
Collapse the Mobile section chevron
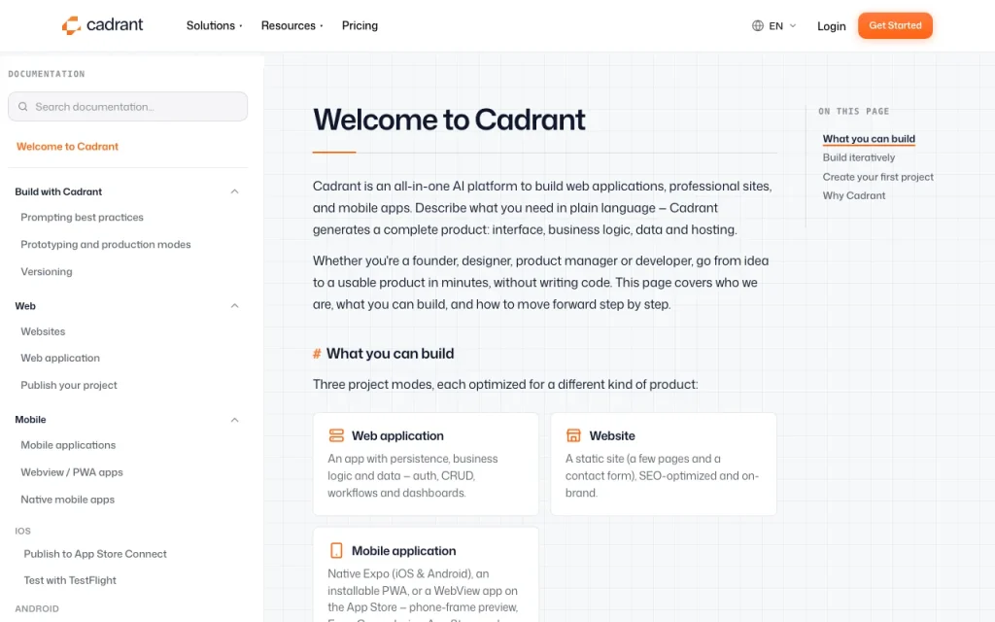click(x=235, y=420)
